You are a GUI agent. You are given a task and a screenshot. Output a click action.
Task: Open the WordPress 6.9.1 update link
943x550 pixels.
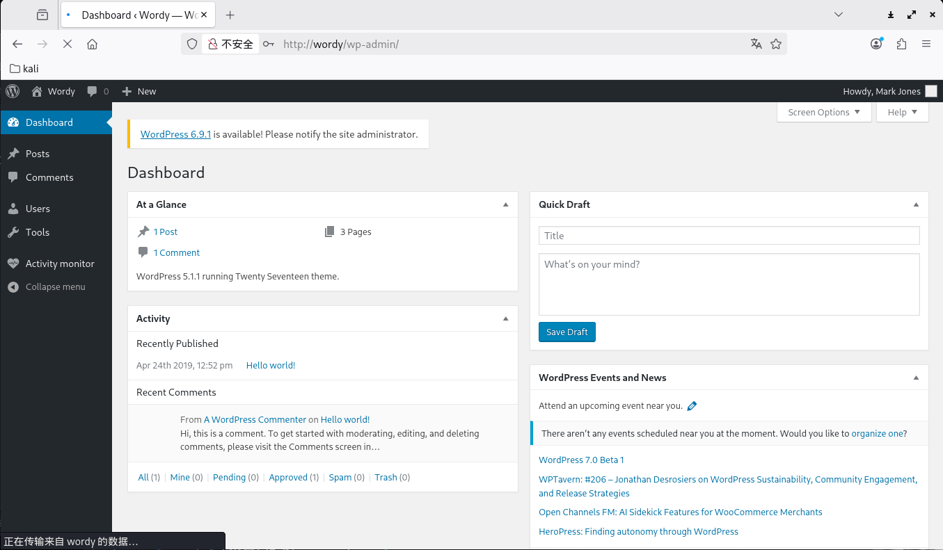pos(175,134)
